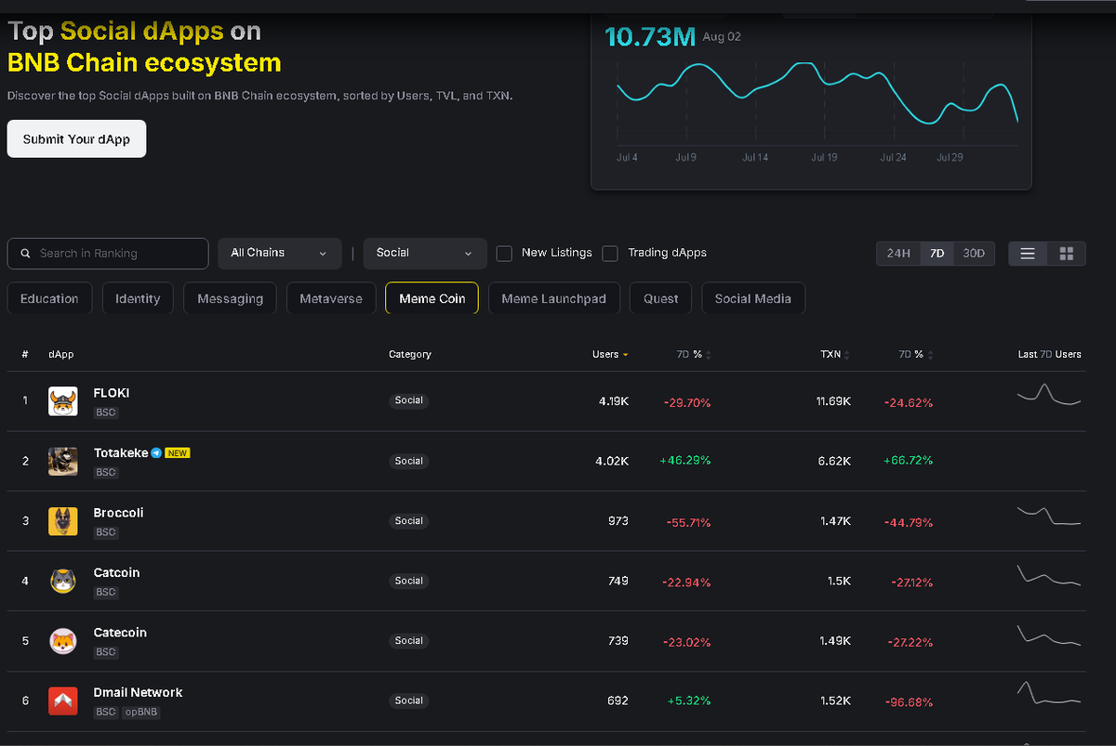Click the Last 7D Users column header
This screenshot has width=1116, height=746.
click(x=1049, y=355)
